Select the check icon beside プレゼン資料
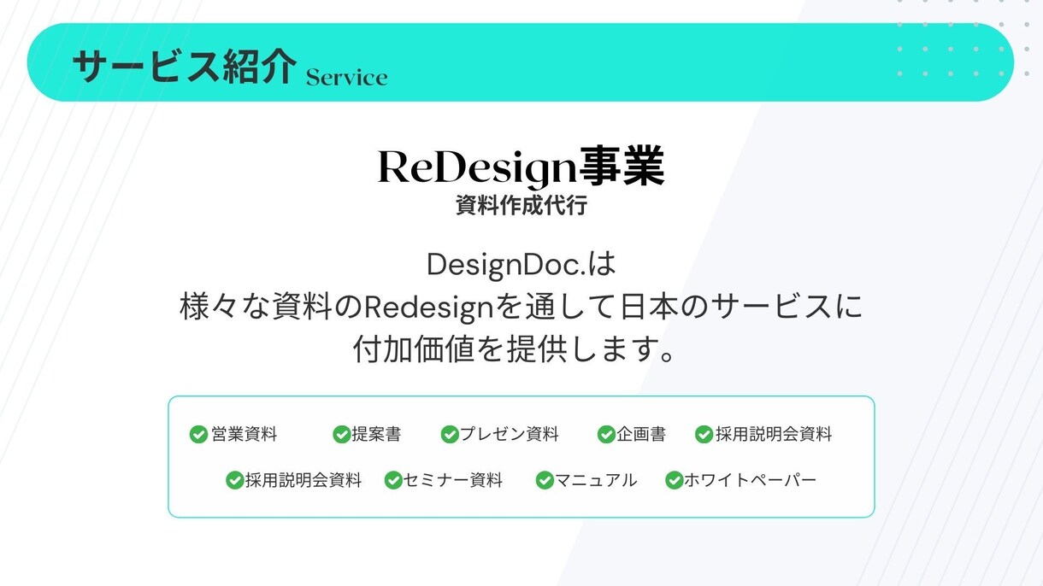Screen dimensions: 1043x586 pos(450,435)
